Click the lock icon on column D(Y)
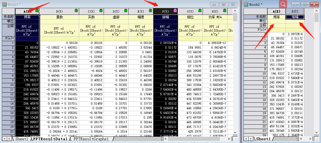The height and width of the screenshot is (143, 321). pos(126,11)
